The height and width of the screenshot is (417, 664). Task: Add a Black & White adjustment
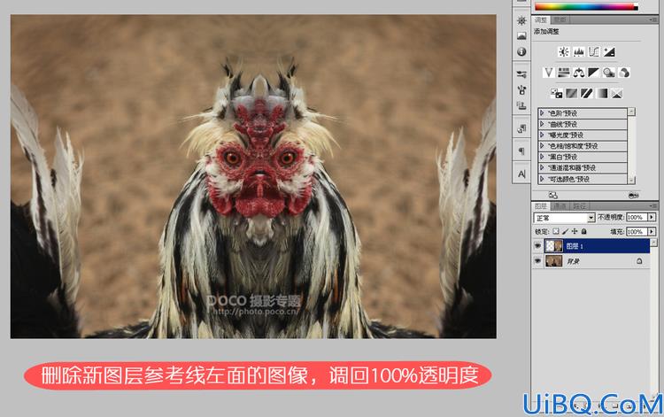pos(594,73)
